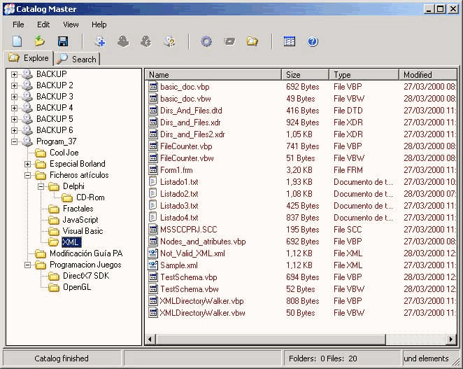This screenshot has width=463, height=369.
Task: Switch to the Explore tab
Action: pyautogui.click(x=29, y=58)
